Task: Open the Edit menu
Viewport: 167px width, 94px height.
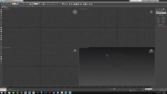Action: point(4,2)
